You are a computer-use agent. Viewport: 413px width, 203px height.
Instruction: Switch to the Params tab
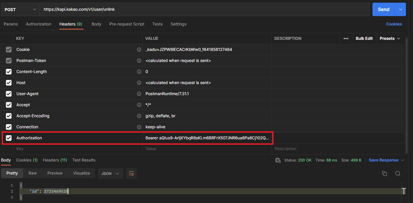11,24
